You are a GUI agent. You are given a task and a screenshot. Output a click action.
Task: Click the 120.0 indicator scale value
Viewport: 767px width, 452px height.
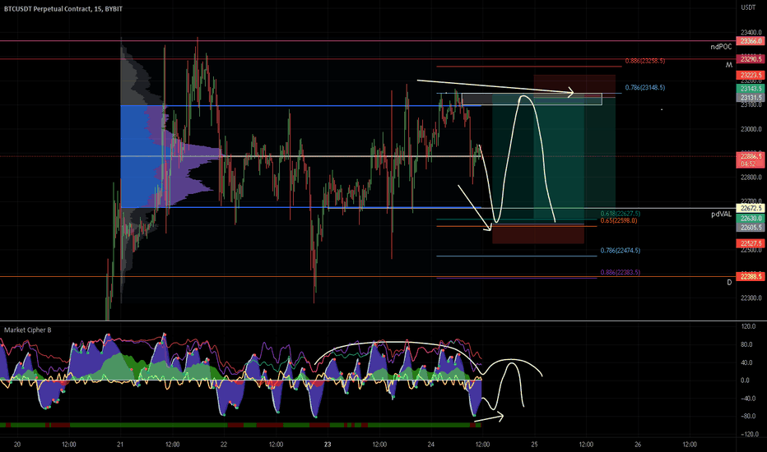(748, 326)
